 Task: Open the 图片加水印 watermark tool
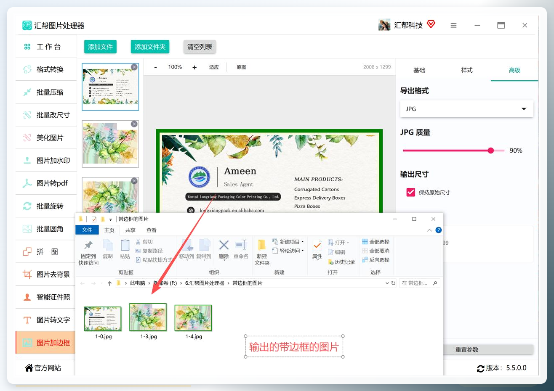46,160
